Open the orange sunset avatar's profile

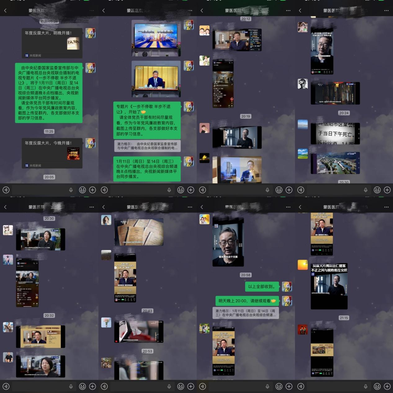point(302,265)
